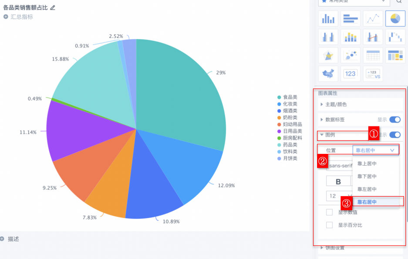This screenshot has width=408, height=259.
Task: Choose the line chart type icon
Action: tap(373, 19)
